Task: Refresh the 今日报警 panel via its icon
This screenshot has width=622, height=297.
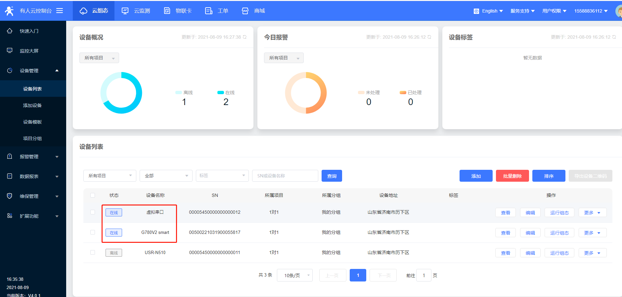Action: coord(429,37)
